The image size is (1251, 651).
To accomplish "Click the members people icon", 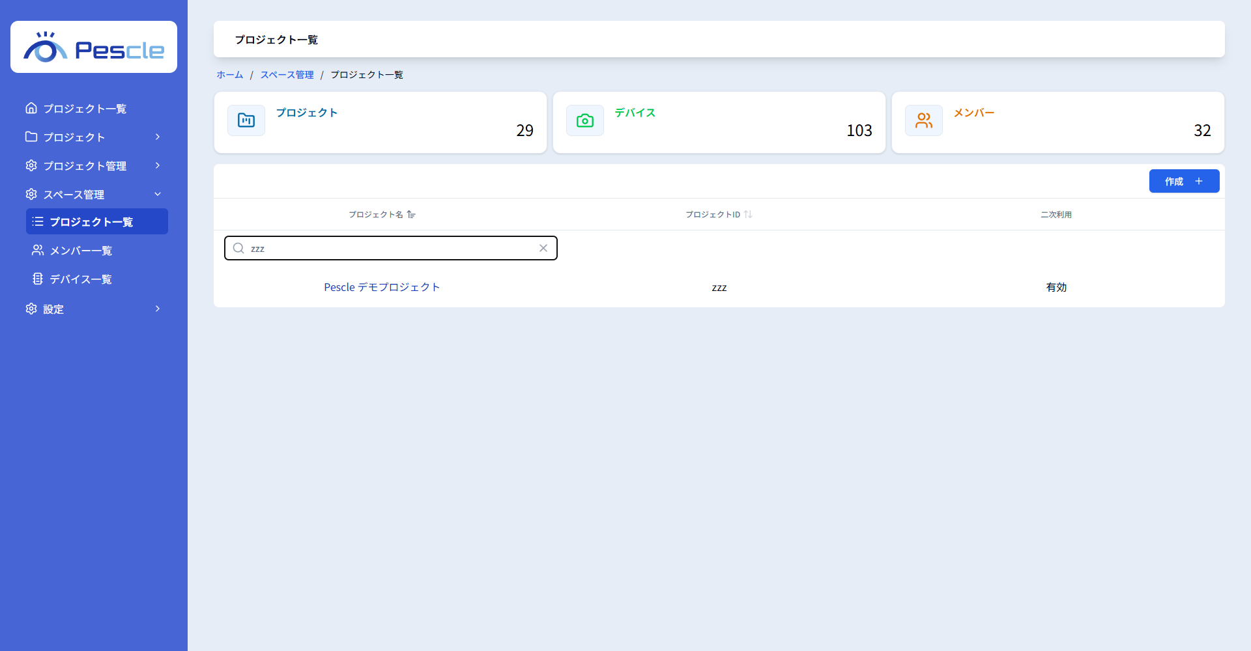I will (924, 120).
